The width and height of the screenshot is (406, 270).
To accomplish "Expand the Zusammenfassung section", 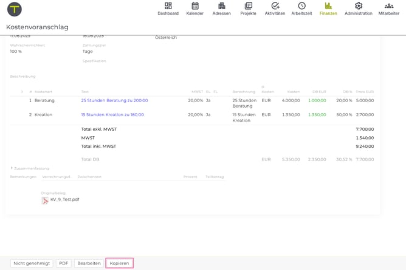I will click(12, 168).
